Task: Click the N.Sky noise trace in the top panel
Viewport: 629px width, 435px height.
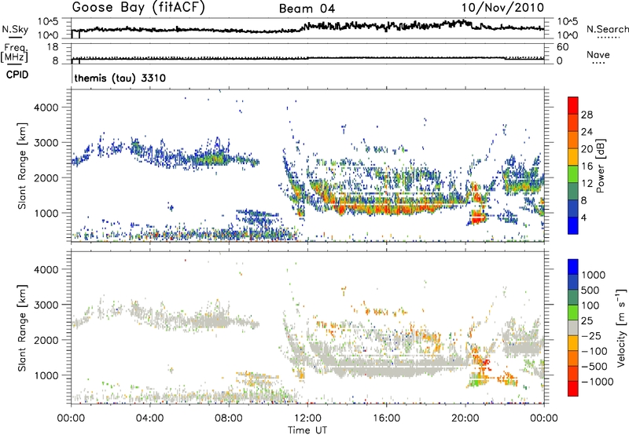Action: point(307,27)
